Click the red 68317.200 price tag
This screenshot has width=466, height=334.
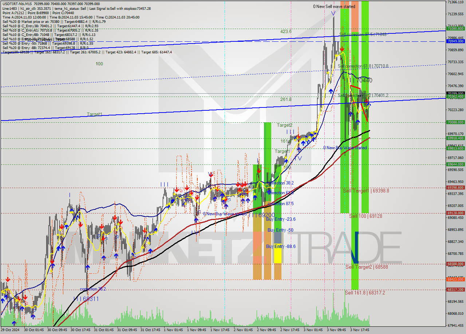[455, 289]
